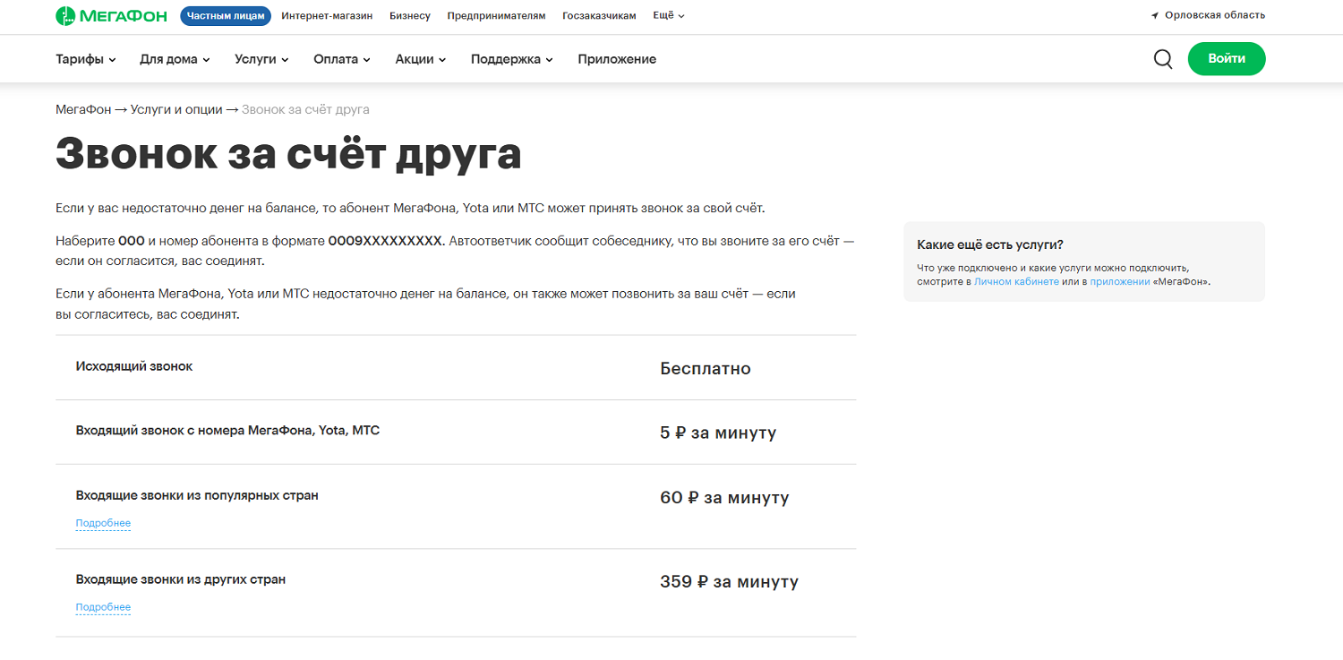Select the Частным лицам tab
Viewport: 1343px width, 660px height.
226,15
